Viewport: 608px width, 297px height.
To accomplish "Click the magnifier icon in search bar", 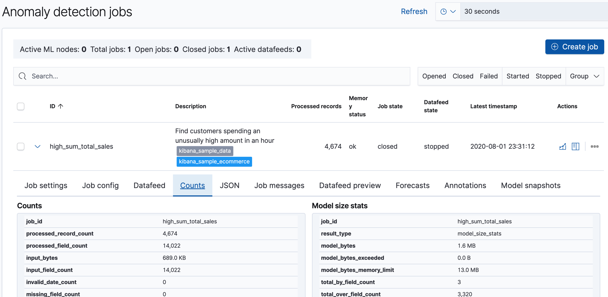I will tap(22, 76).
